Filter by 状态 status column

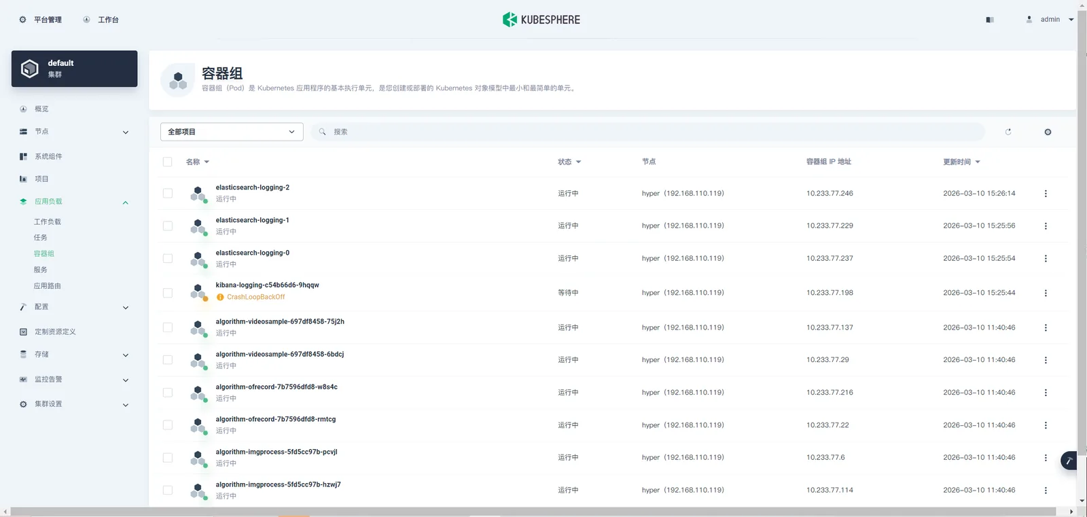pos(569,162)
